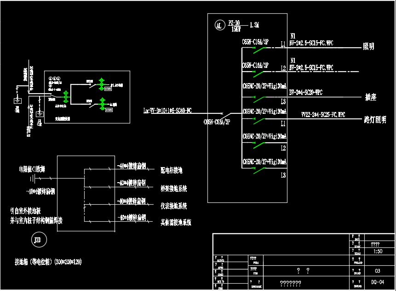396x291 pixels.
Task: Select the 路灯照明 circuit label
Action: pos(375,119)
